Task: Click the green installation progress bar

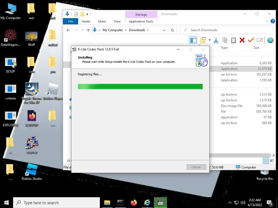Action: click(140, 86)
